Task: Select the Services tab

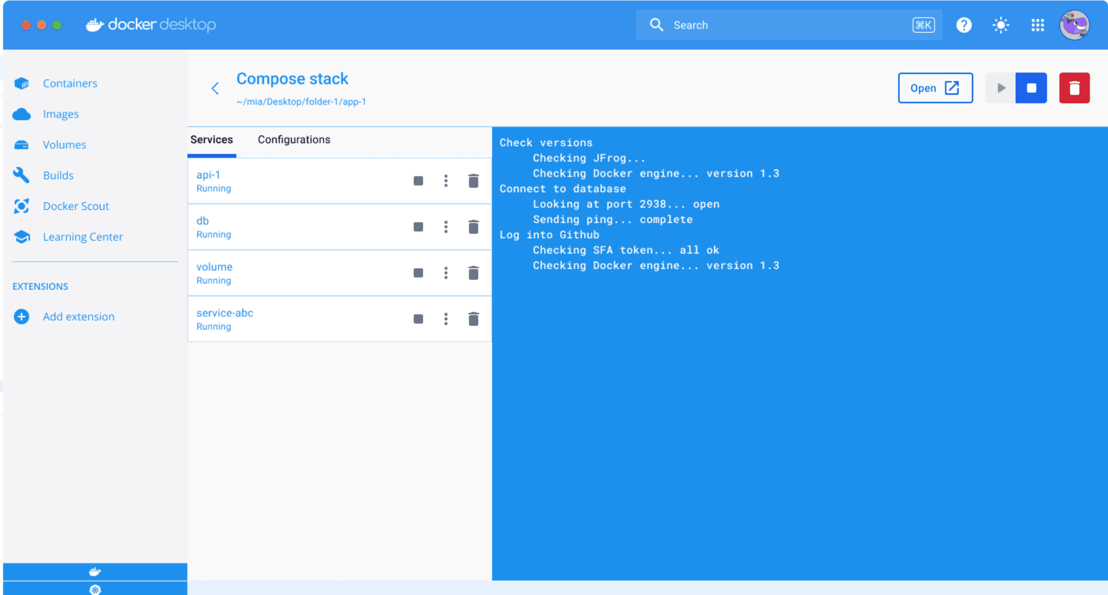Action: pyautogui.click(x=211, y=140)
